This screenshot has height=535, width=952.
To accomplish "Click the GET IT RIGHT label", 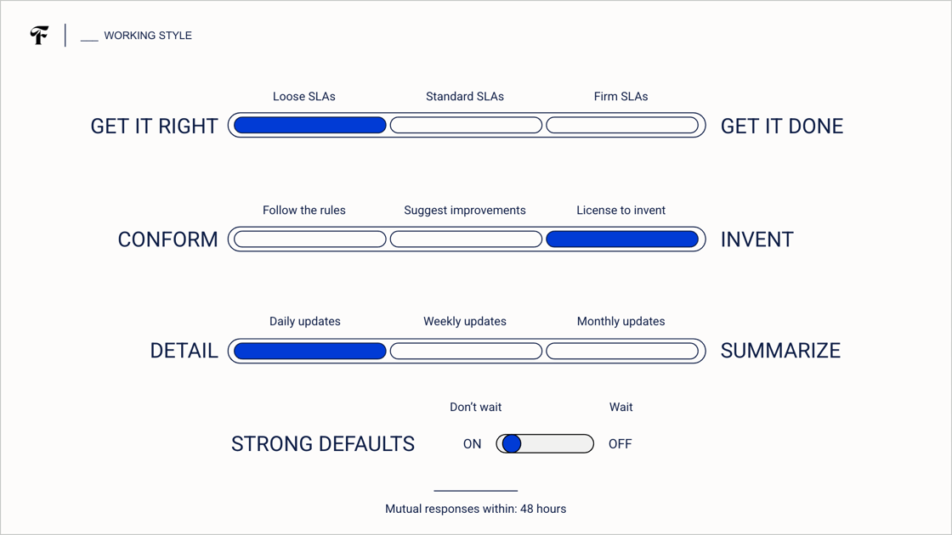I will (x=154, y=127).
